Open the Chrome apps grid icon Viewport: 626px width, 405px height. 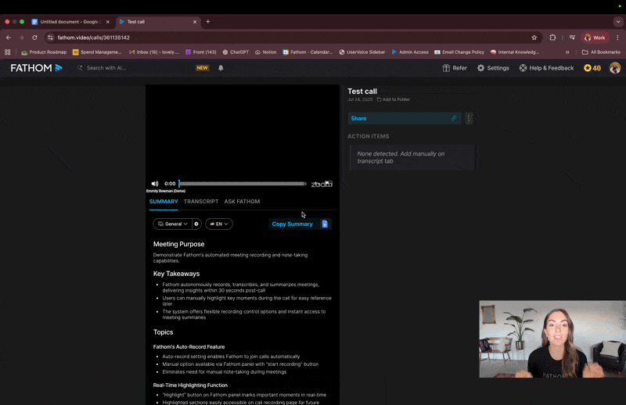tap(8, 52)
